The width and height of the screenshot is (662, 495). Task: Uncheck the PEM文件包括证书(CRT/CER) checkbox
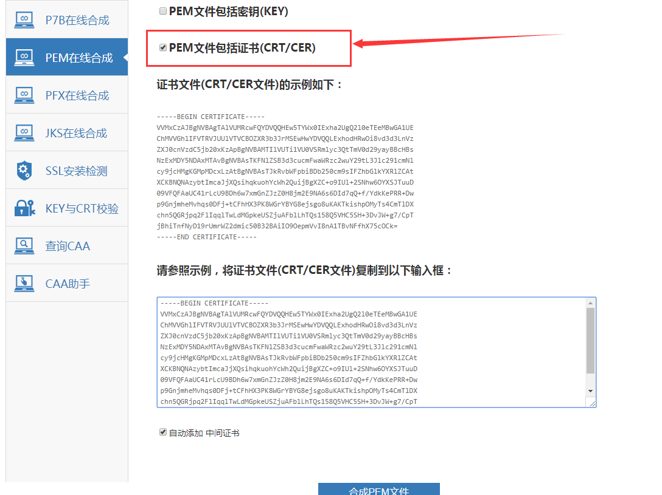[162, 47]
